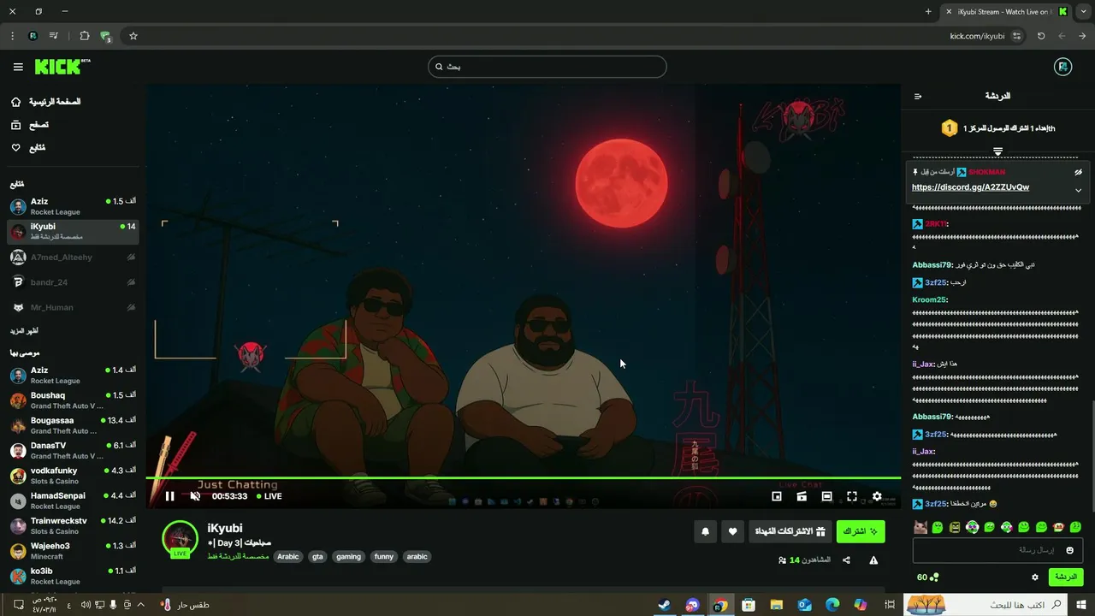
Task: Select offline channel A7med_Alteehy
Action: [x=73, y=257]
